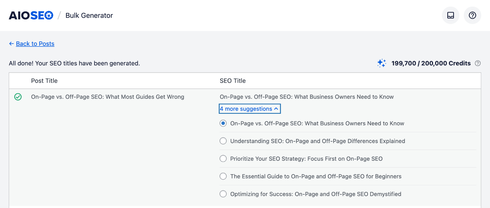Click the generated SEO title above suggestions
This screenshot has height=208, width=490.
click(x=307, y=97)
